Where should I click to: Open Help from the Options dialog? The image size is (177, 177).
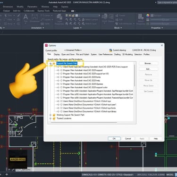pyautogui.click(x=156, y=138)
